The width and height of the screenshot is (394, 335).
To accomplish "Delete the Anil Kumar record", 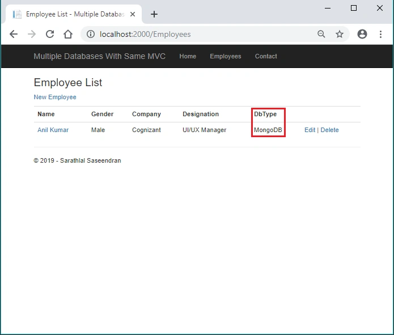I will click(329, 130).
